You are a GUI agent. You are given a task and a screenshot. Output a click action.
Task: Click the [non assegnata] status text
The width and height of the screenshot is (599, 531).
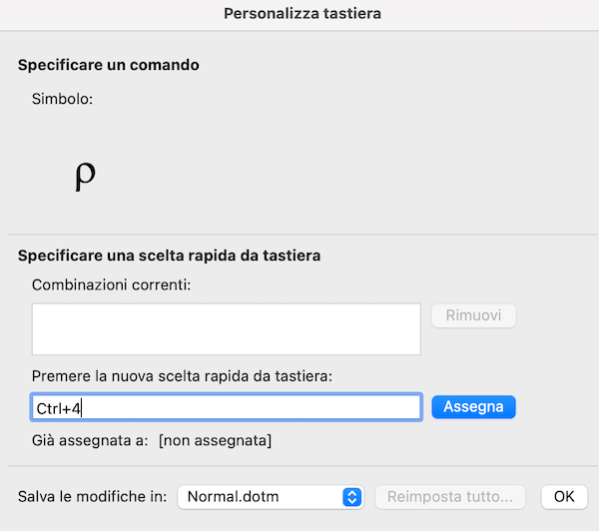click(x=215, y=440)
